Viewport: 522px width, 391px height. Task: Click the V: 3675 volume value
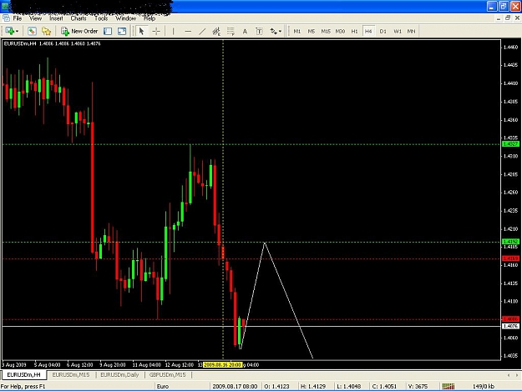tap(418, 386)
